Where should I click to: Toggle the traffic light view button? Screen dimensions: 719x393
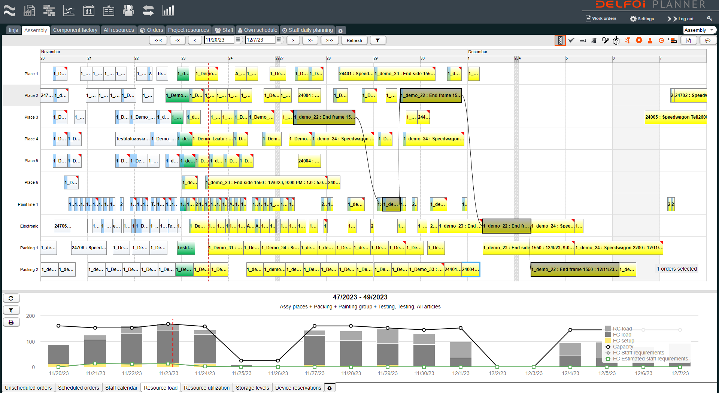click(x=560, y=40)
